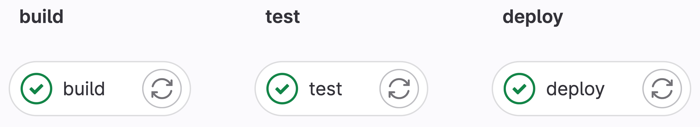Re-run build using the circular arrows button
Screen dimensions: 700x127
click(x=162, y=89)
